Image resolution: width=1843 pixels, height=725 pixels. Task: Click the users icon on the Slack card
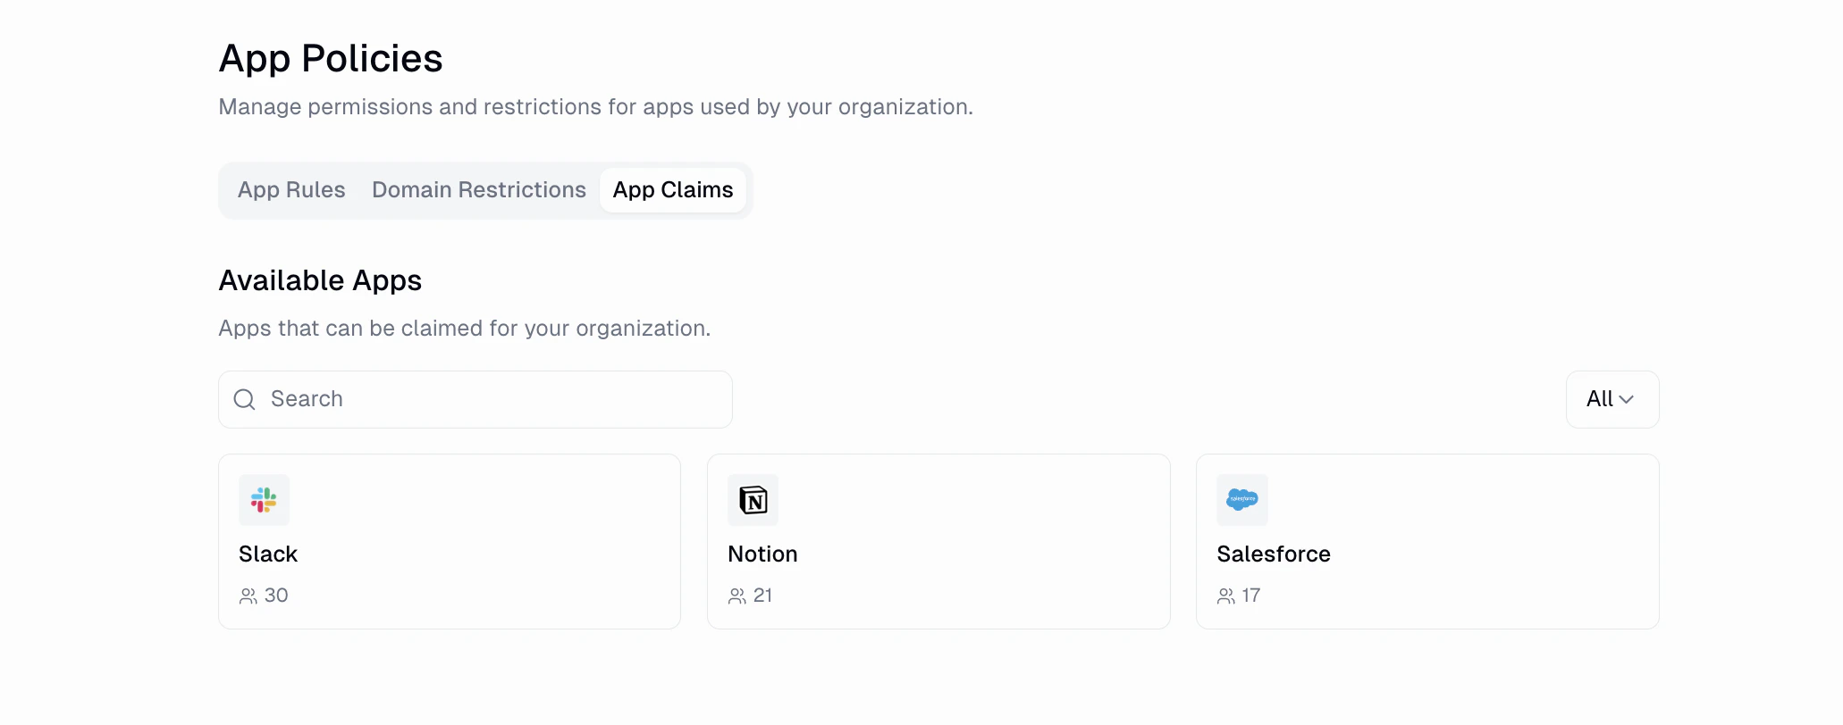point(248,596)
